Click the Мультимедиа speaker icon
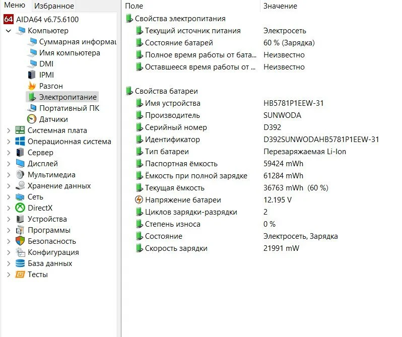This screenshot has width=402, height=337. pos(20,175)
